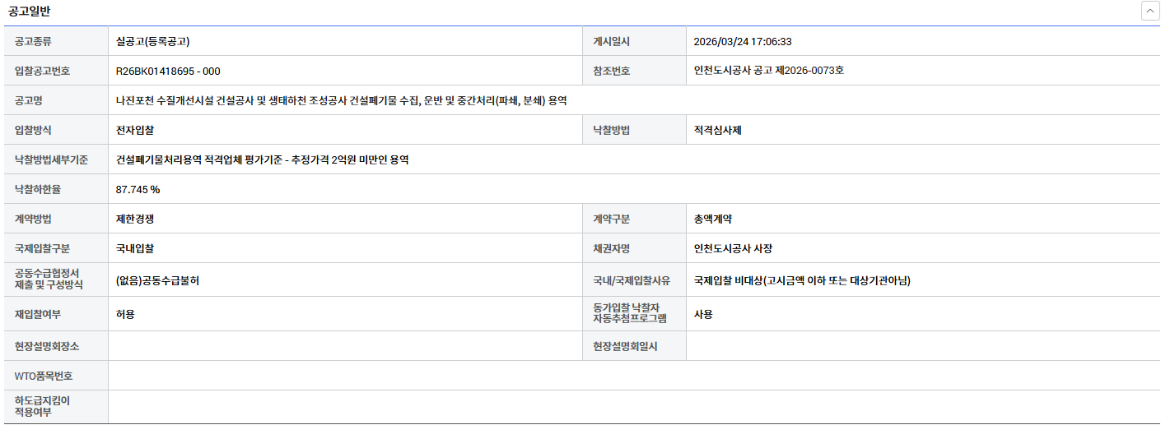Click the 국제입찰 비대상 reason text

coord(801,280)
